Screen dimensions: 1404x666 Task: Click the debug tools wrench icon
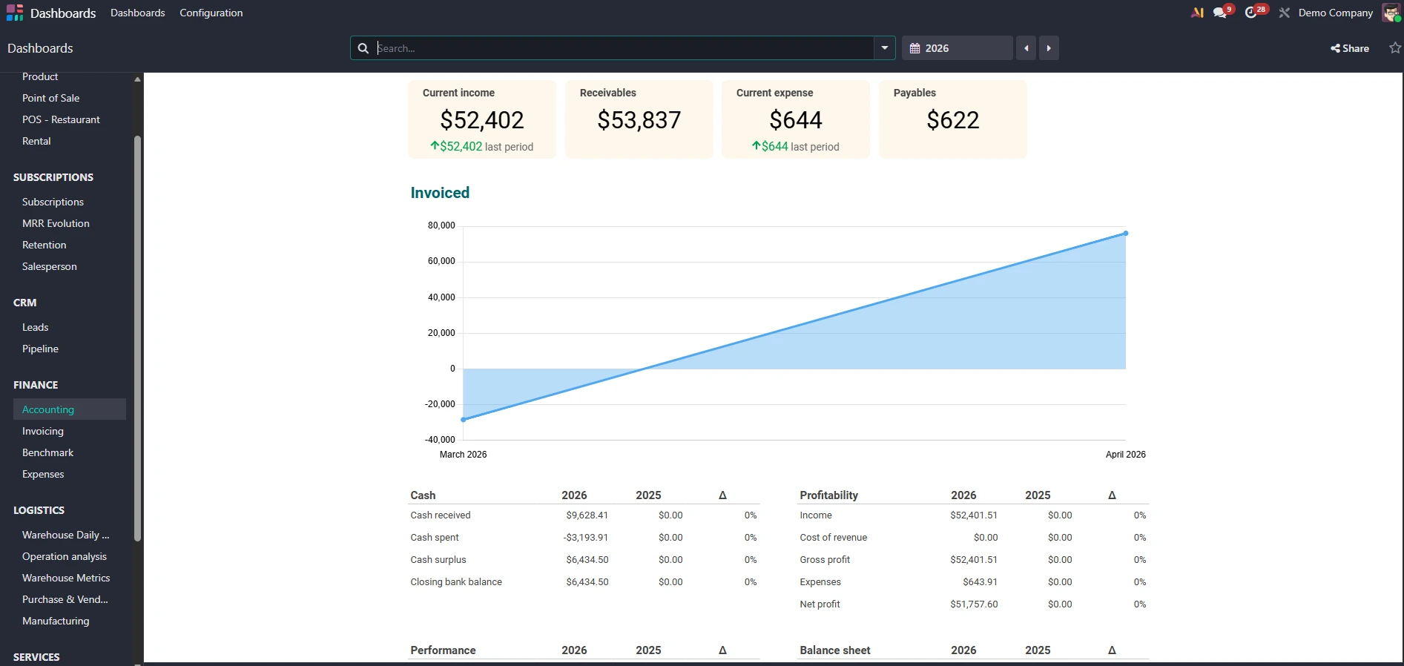pyautogui.click(x=1285, y=13)
